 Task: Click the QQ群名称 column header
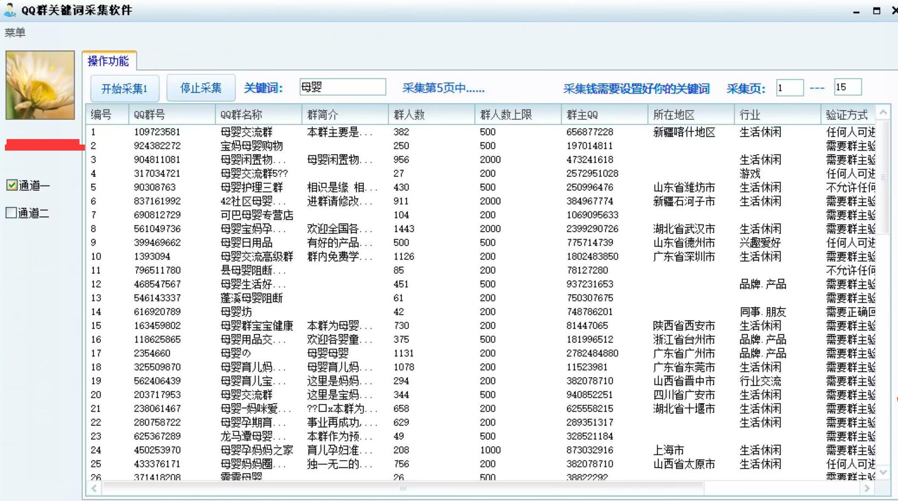259,114
